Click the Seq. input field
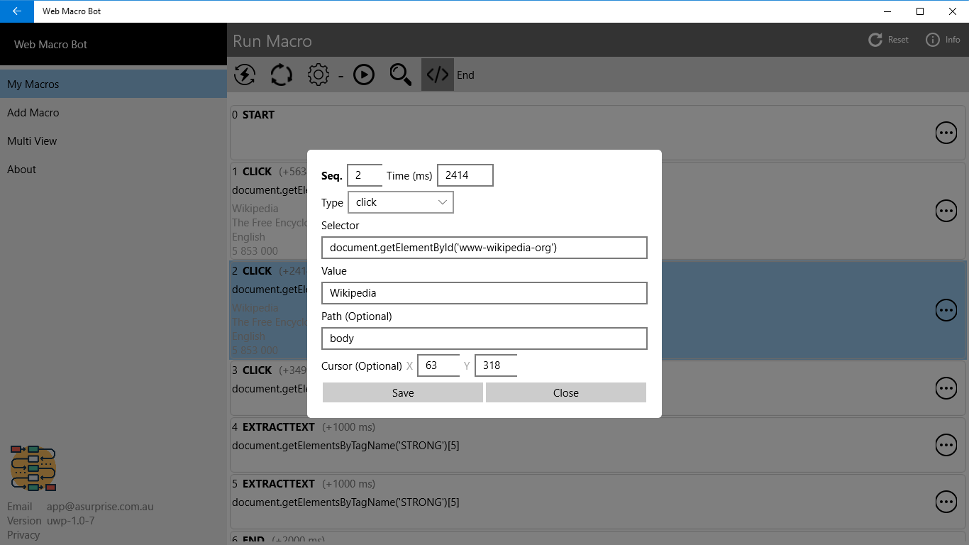969x545 pixels. coord(365,175)
